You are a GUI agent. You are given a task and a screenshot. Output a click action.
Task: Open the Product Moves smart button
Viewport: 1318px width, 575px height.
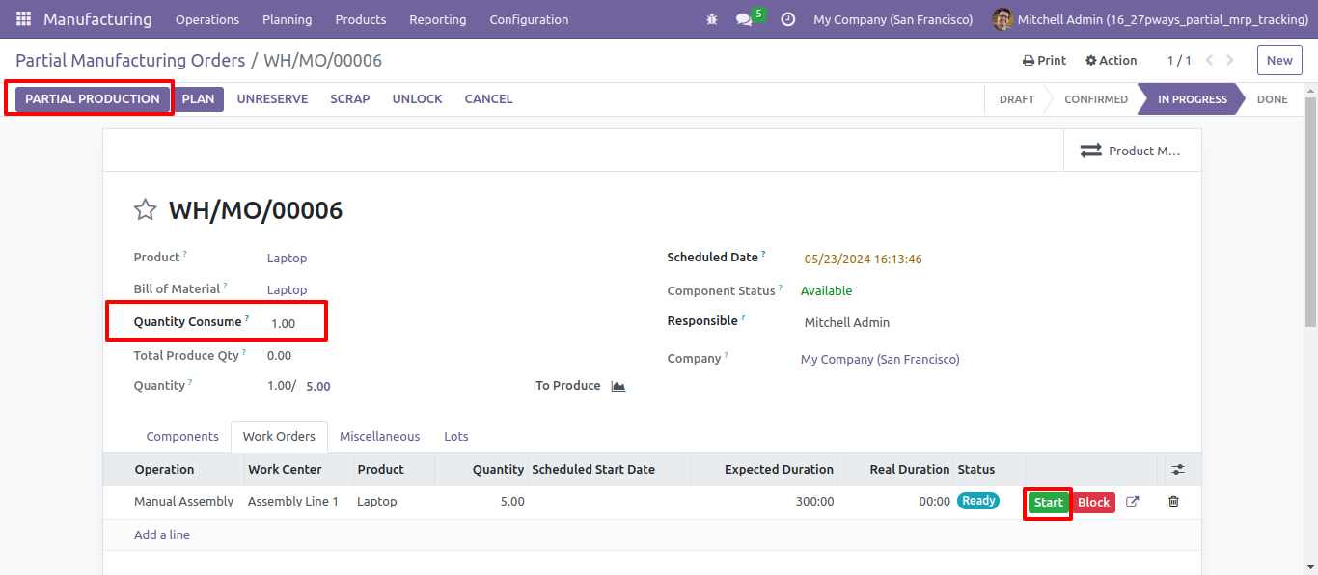1133,151
